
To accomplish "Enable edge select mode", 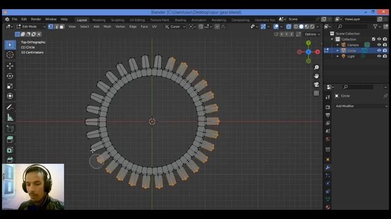I will 56,27.
